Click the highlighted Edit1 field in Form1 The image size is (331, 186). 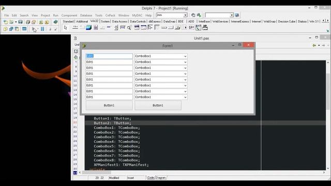(109, 56)
